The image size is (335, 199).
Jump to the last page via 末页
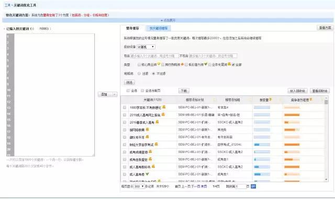(x=204, y=186)
